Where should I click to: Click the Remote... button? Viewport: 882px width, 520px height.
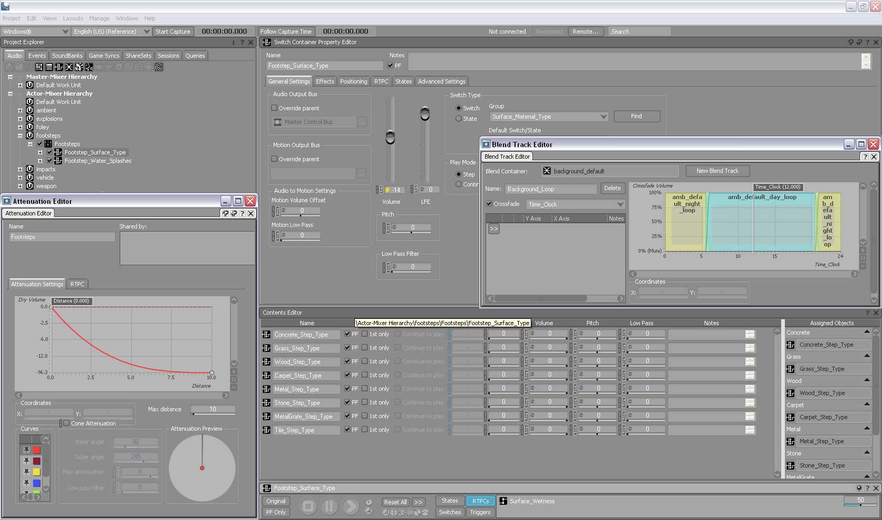click(x=585, y=32)
